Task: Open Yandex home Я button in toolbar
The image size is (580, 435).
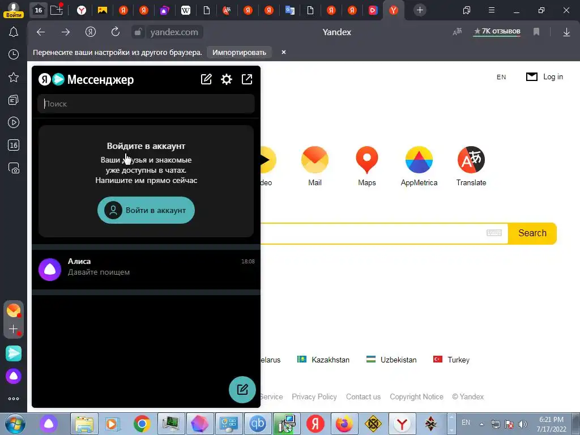Action: (x=91, y=32)
